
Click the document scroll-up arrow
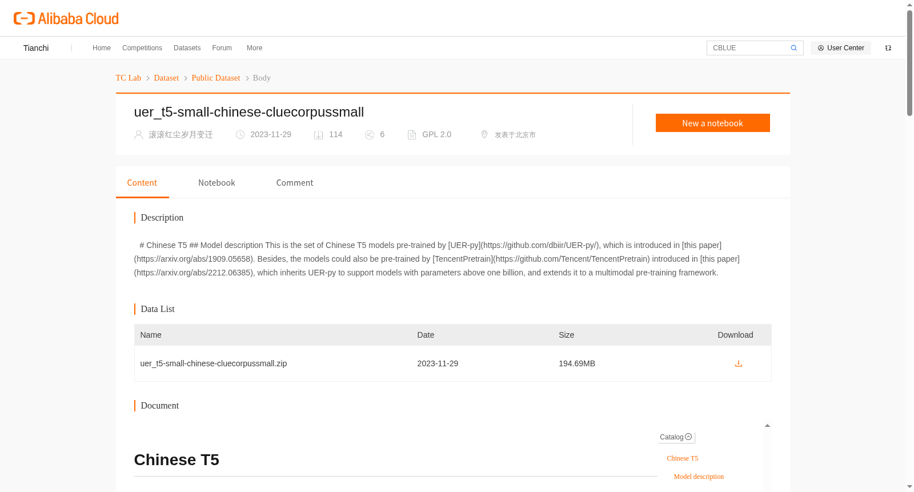pos(767,426)
